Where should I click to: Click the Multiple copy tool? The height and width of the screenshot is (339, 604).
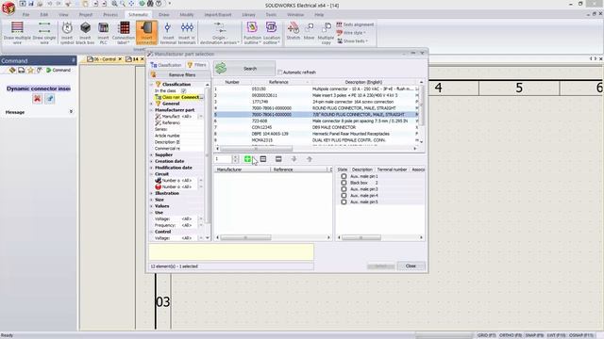pyautogui.click(x=326, y=33)
